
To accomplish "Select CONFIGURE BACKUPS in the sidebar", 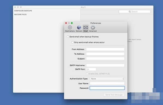I will pos(23,11).
